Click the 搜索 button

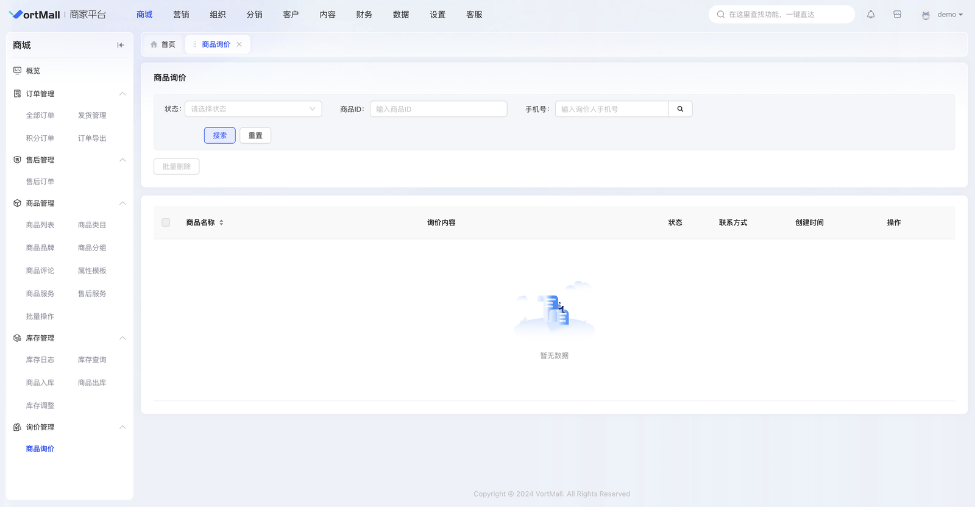pos(219,136)
